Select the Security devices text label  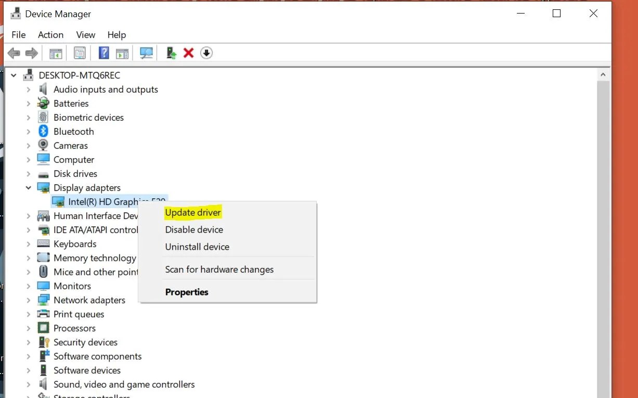tap(85, 342)
